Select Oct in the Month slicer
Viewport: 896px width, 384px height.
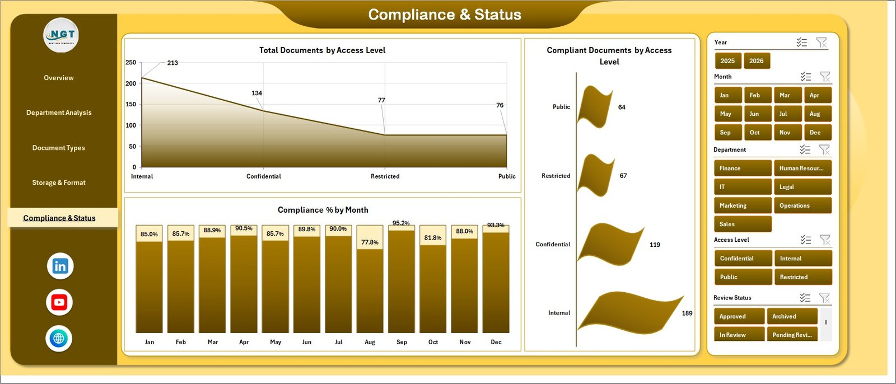[758, 133]
